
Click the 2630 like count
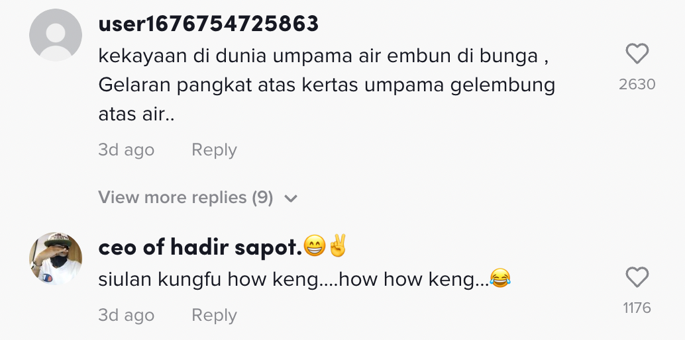click(637, 84)
